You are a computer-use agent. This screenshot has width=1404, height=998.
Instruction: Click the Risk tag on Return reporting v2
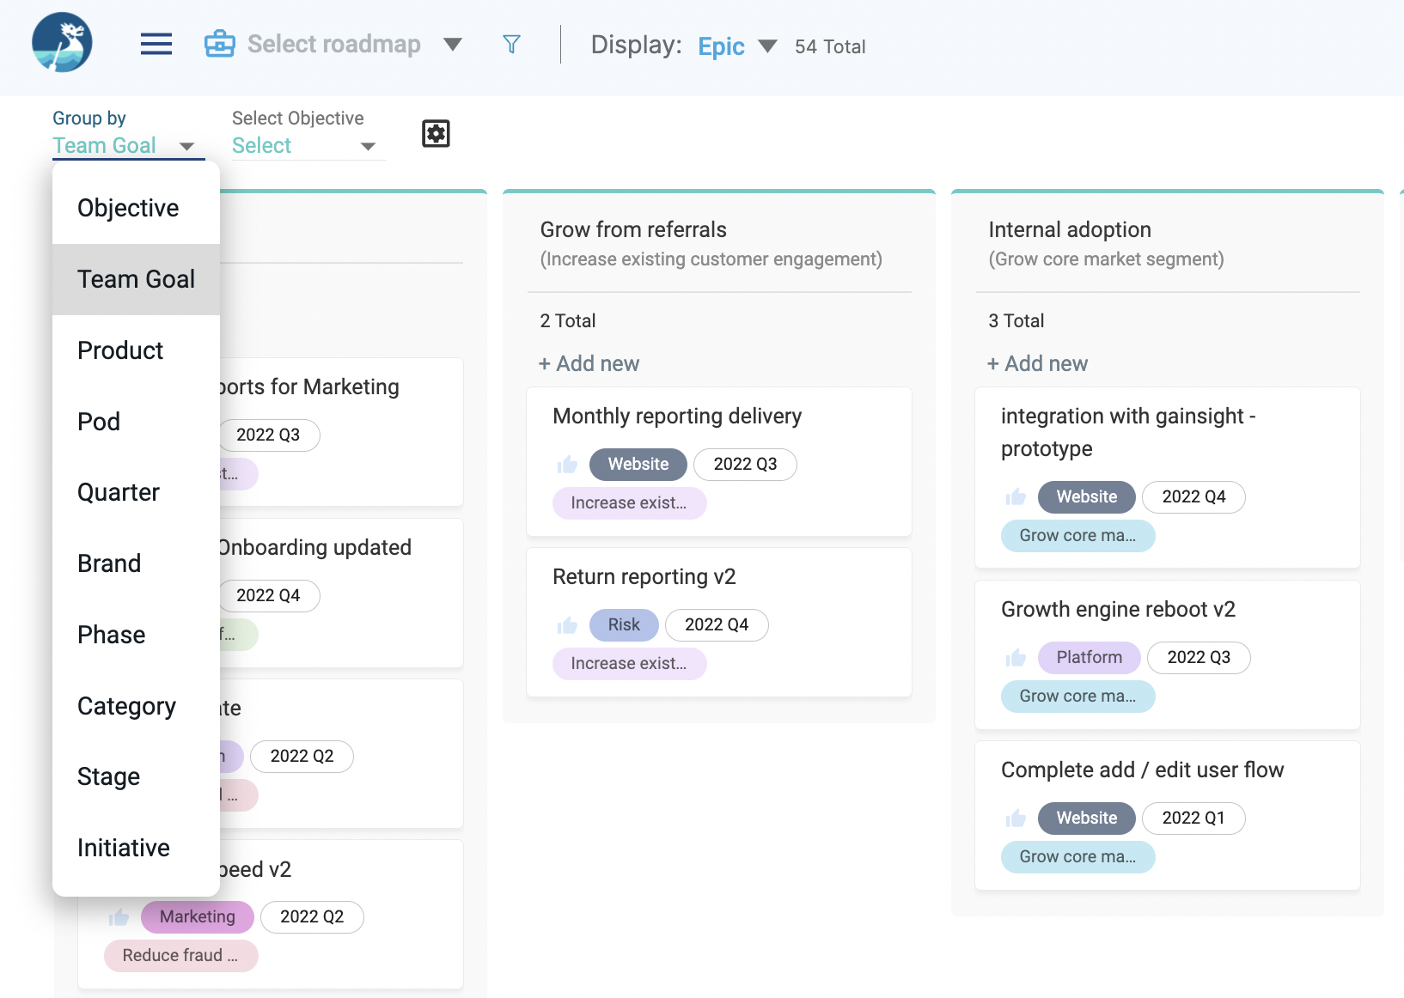pos(624,625)
